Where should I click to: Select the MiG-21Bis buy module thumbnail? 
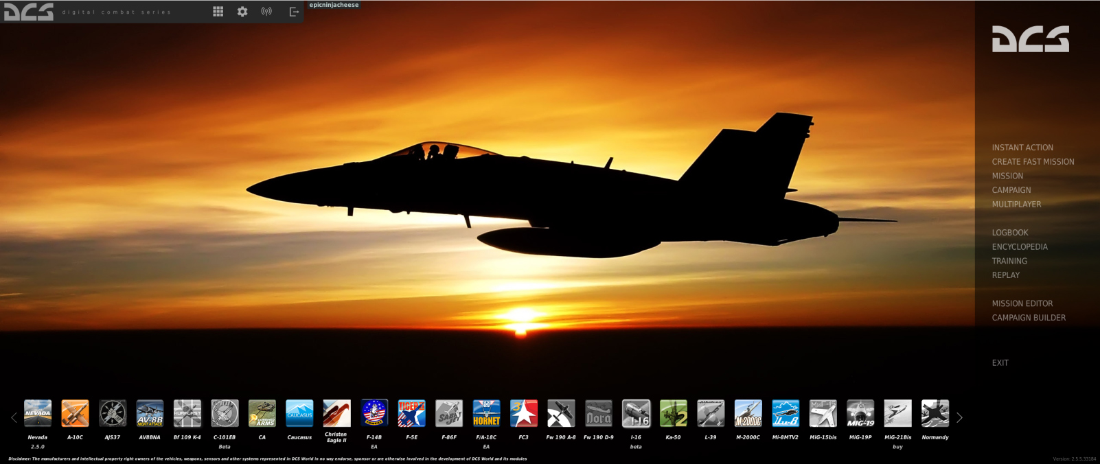coord(897,414)
